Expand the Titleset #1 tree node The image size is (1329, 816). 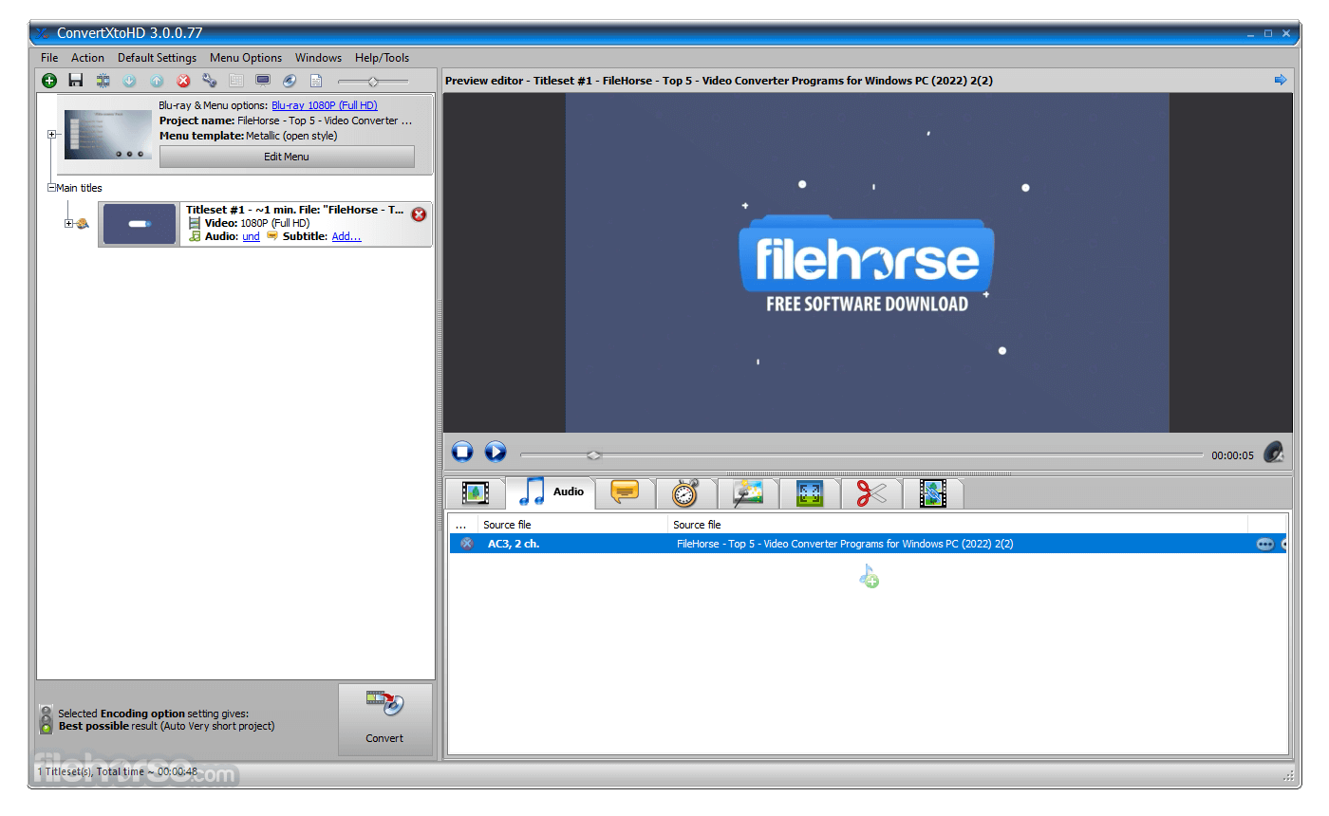[68, 224]
